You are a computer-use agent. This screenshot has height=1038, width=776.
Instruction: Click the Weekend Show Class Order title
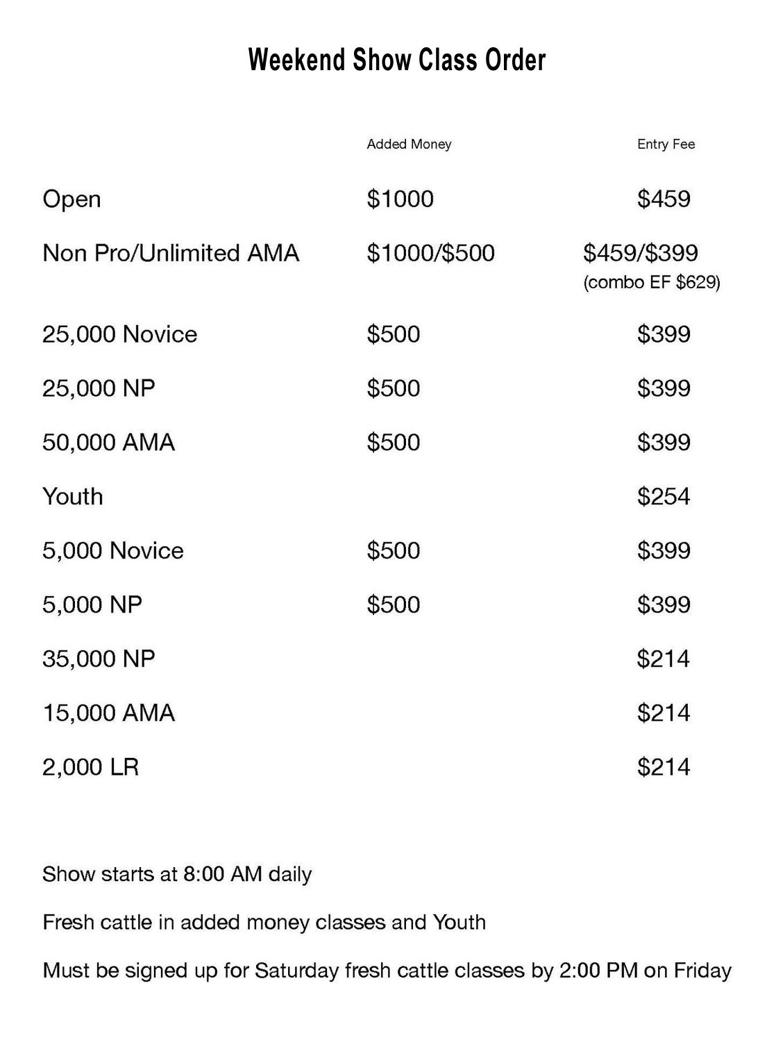(x=397, y=60)
